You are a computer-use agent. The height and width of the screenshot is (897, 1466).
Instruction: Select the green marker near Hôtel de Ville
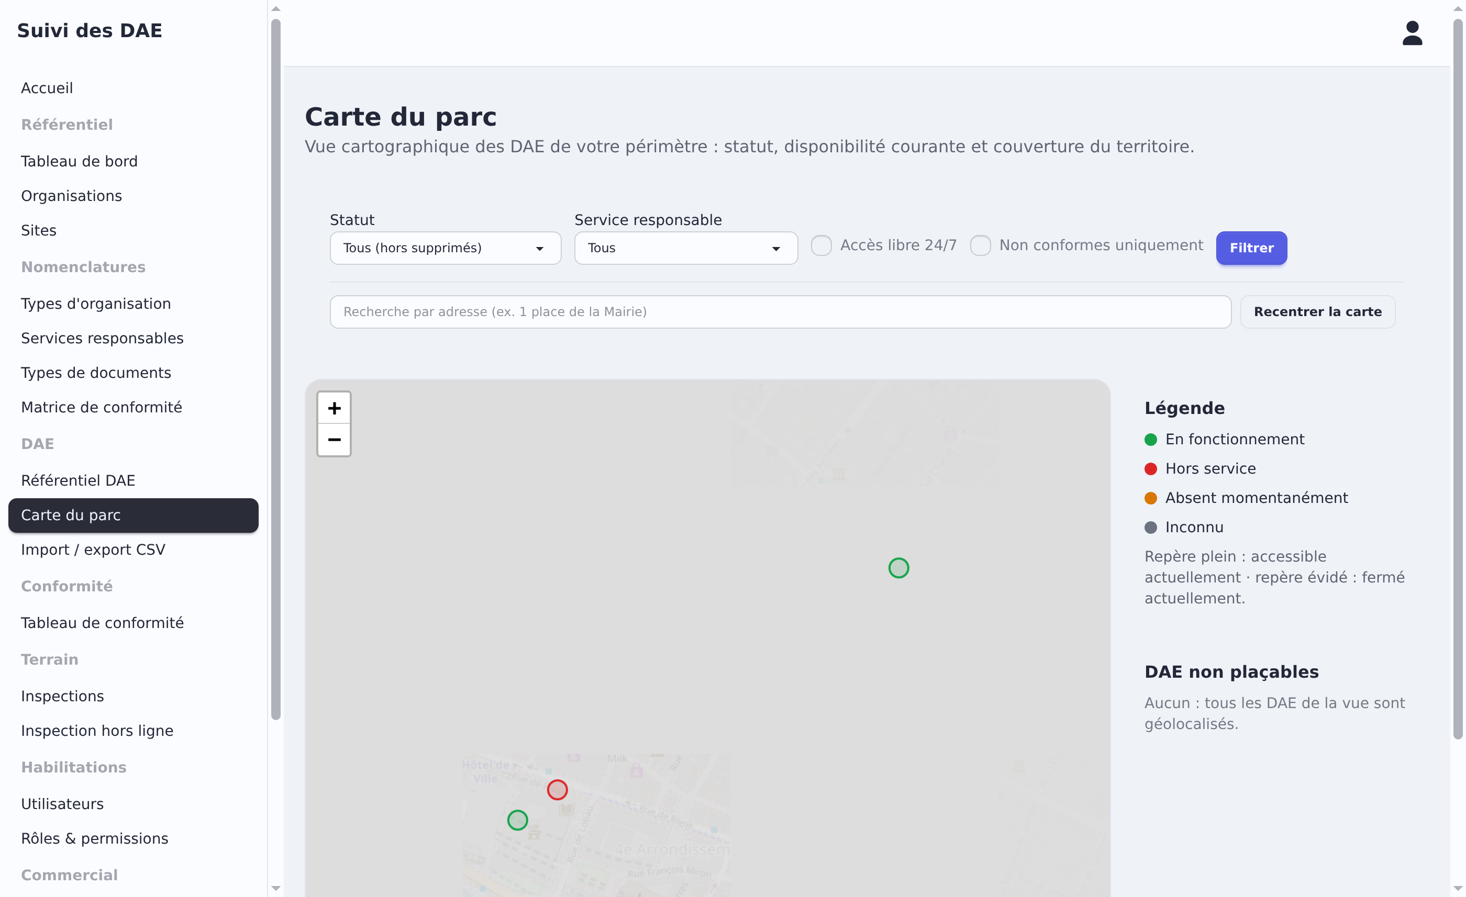[x=517, y=820]
